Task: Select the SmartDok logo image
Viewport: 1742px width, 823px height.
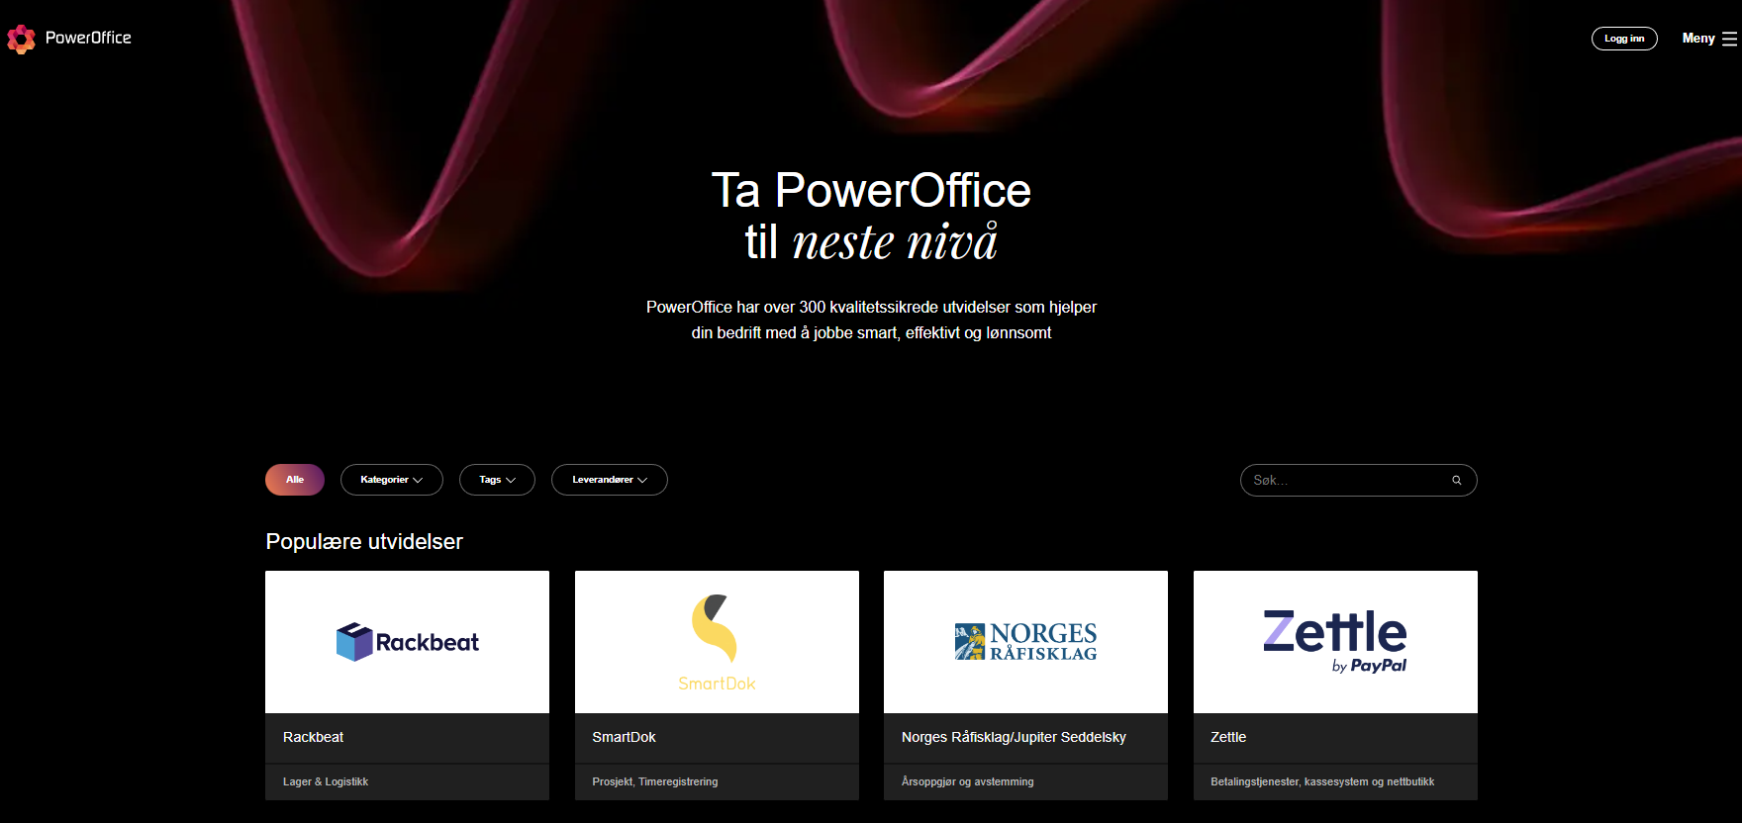Action: 717,642
